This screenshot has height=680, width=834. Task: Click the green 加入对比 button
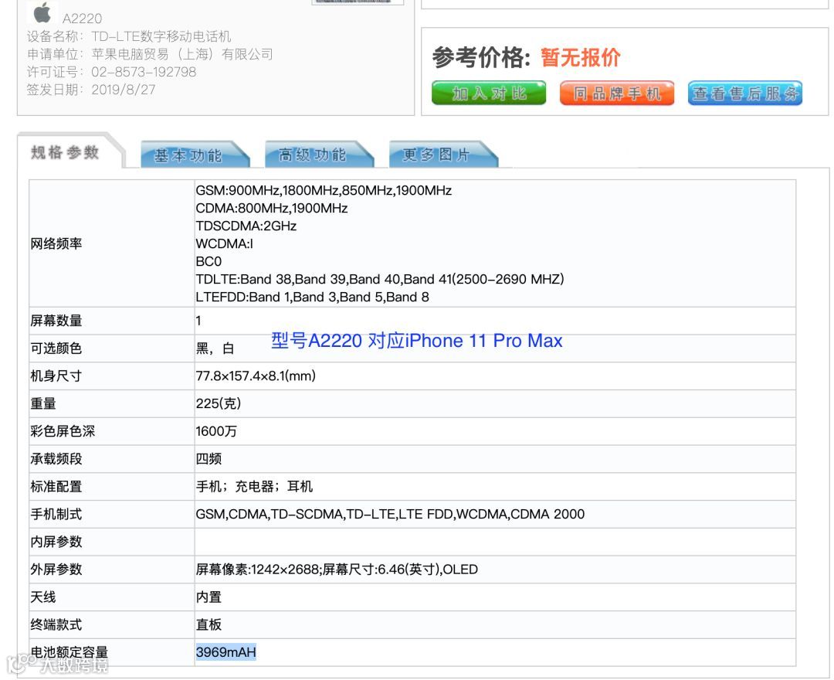point(489,93)
